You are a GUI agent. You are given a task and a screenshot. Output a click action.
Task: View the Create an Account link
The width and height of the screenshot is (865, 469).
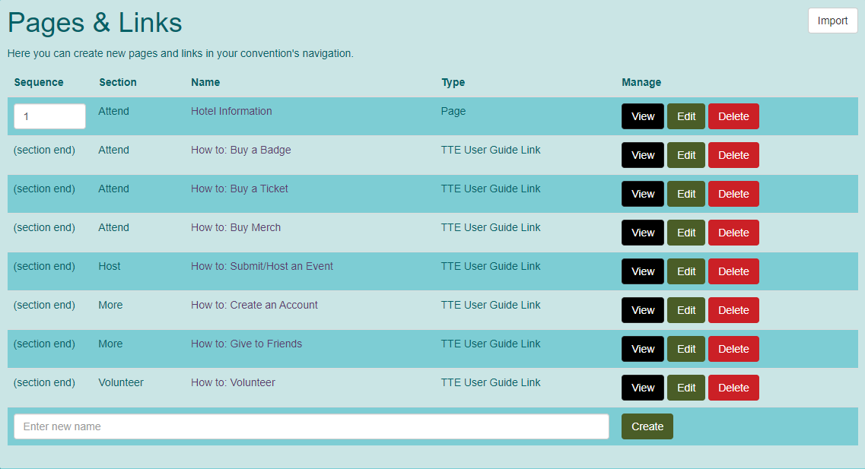pos(643,310)
